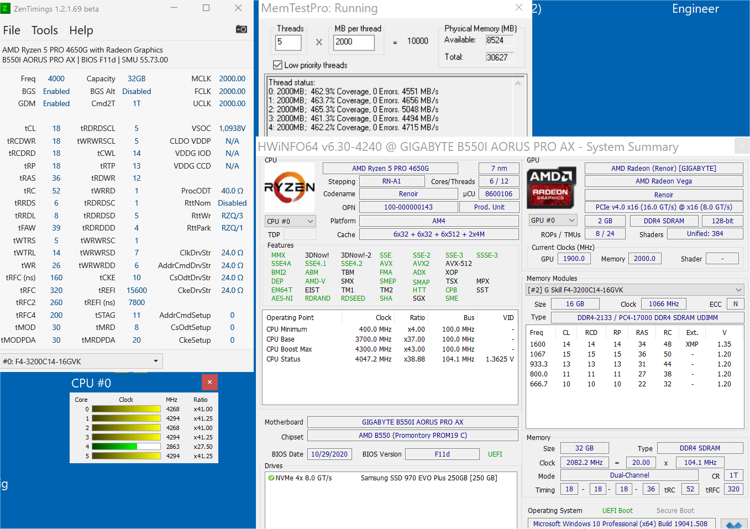Click the CPU codename Renoir field

pos(408,193)
